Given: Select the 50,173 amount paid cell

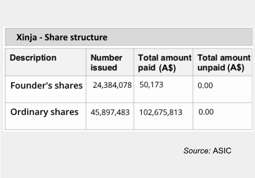Looking at the screenshot, I should (151, 85).
